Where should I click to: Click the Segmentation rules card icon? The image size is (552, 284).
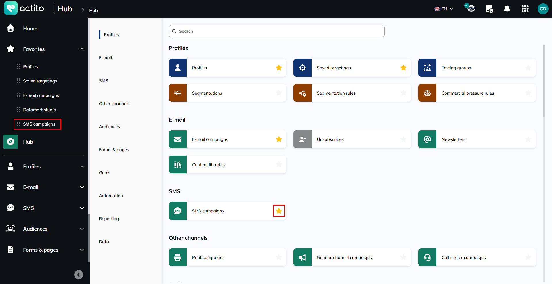pos(302,93)
